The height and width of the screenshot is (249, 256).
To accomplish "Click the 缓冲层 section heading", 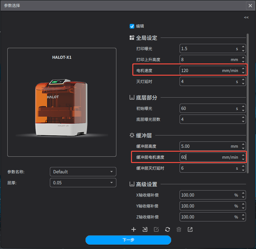I will tap(144, 135).
